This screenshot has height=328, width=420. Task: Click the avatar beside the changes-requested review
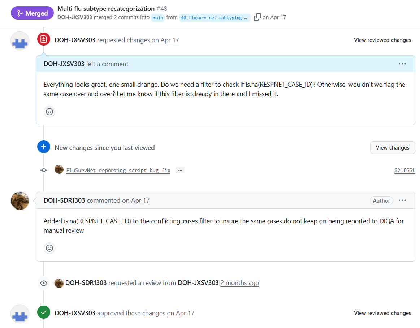20,41
